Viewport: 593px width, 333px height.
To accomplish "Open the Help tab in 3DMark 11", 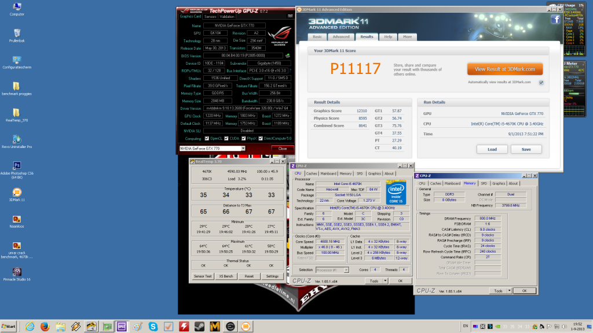I will [388, 36].
